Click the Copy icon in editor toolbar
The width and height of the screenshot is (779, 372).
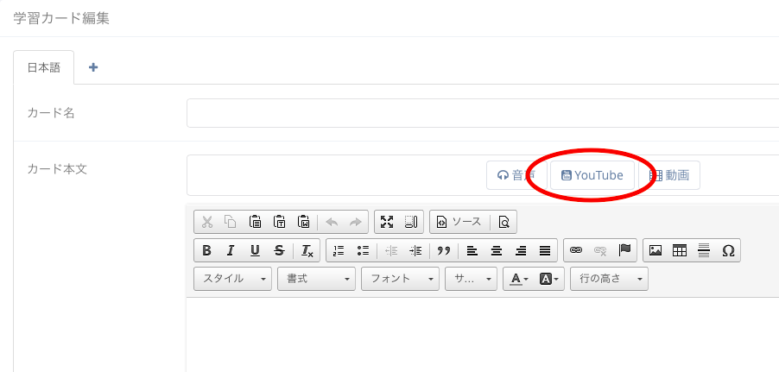tap(231, 222)
